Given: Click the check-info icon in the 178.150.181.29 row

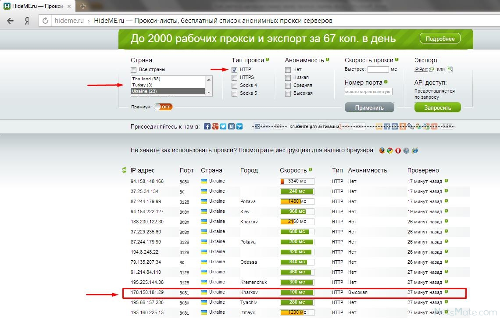Looking at the screenshot, I should 446,292.
